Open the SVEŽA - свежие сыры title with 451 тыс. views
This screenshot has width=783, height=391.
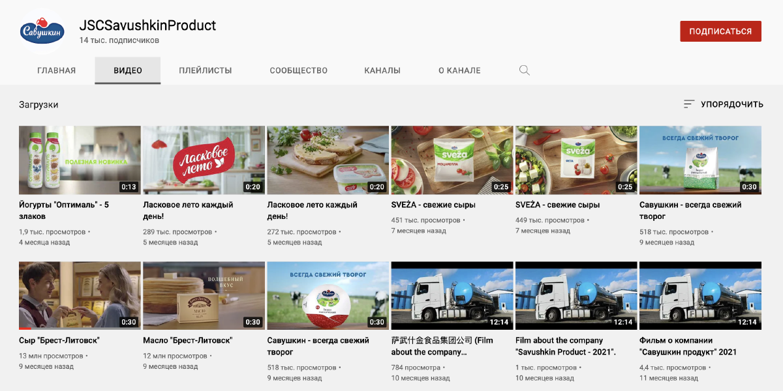click(x=433, y=205)
